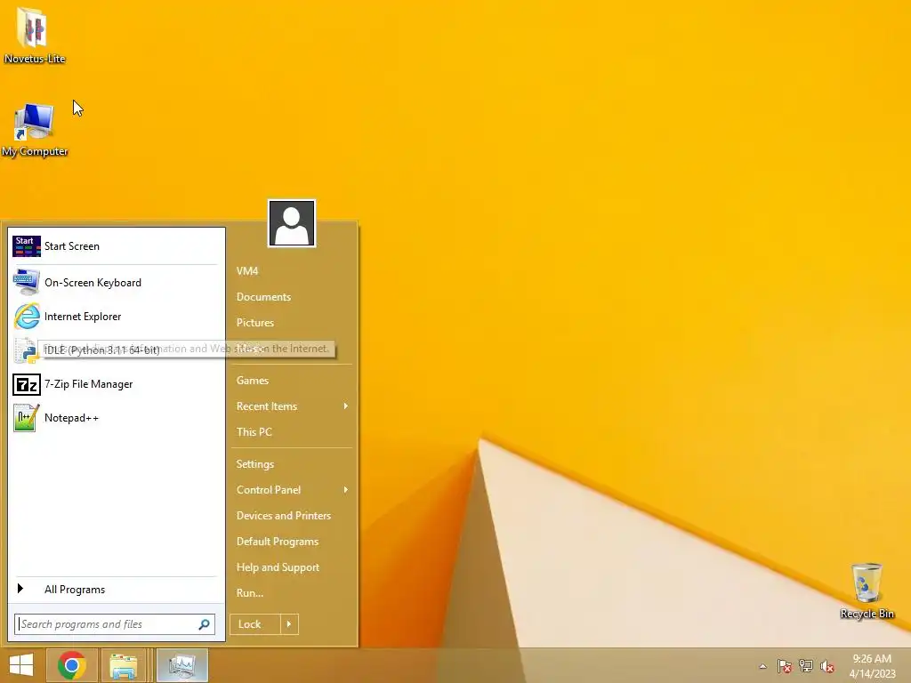Click the Windows Start button on taskbar

pyautogui.click(x=21, y=665)
